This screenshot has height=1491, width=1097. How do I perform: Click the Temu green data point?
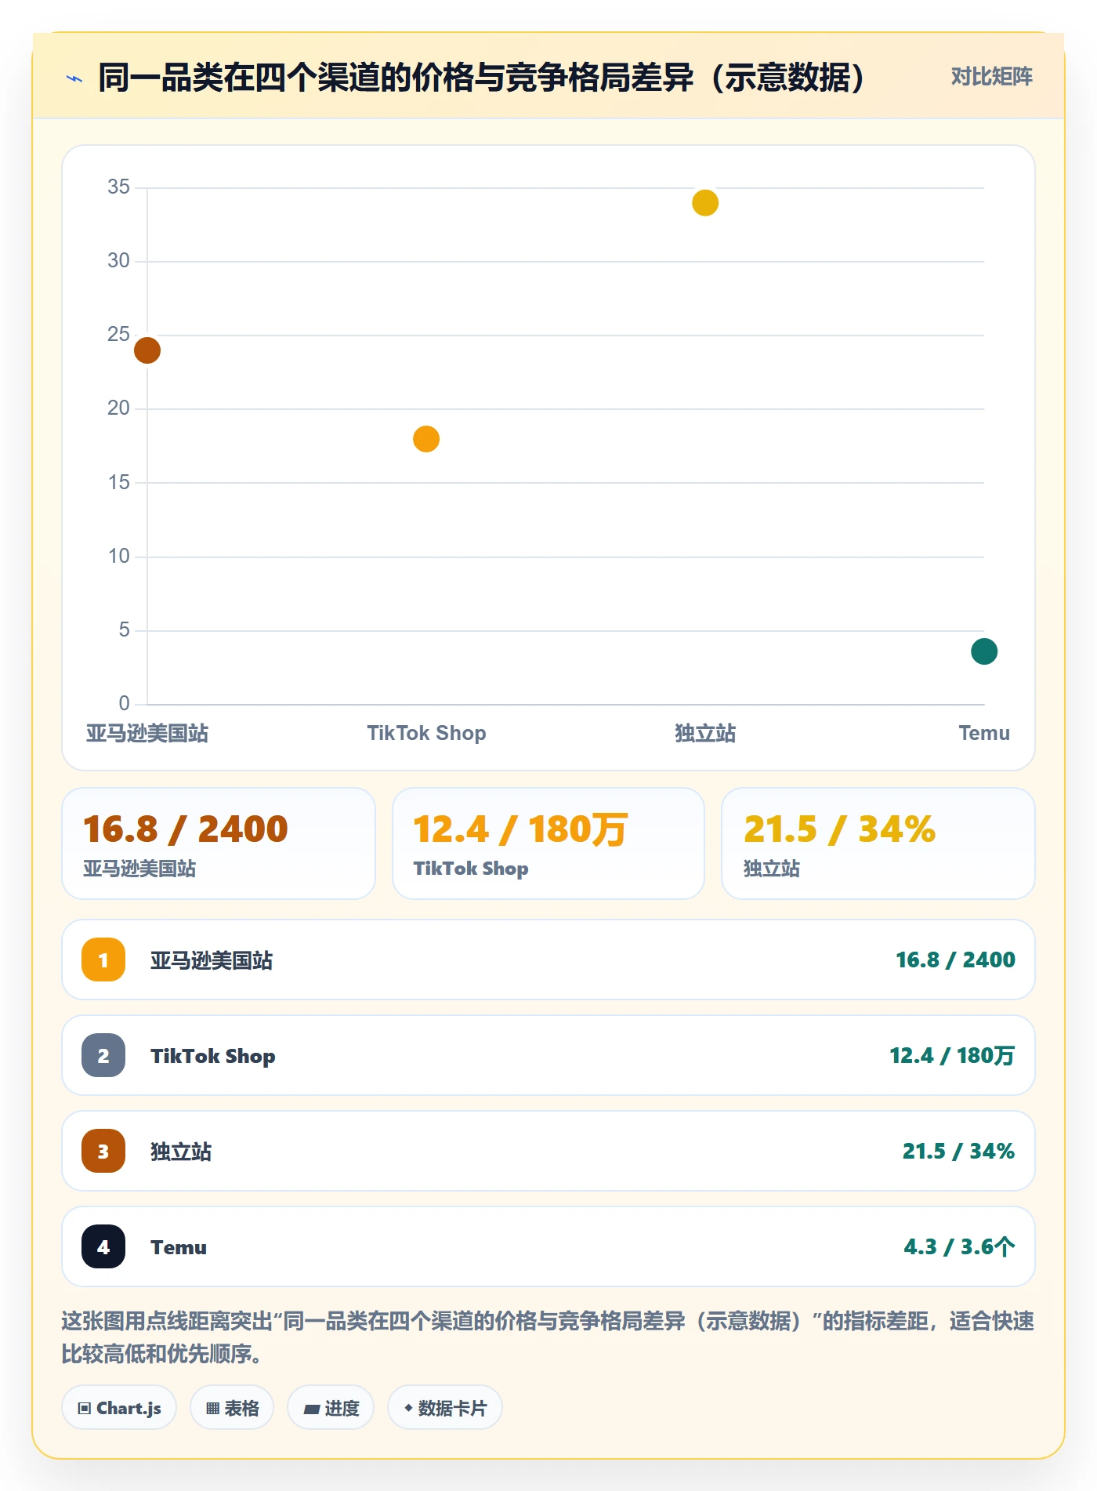(984, 651)
